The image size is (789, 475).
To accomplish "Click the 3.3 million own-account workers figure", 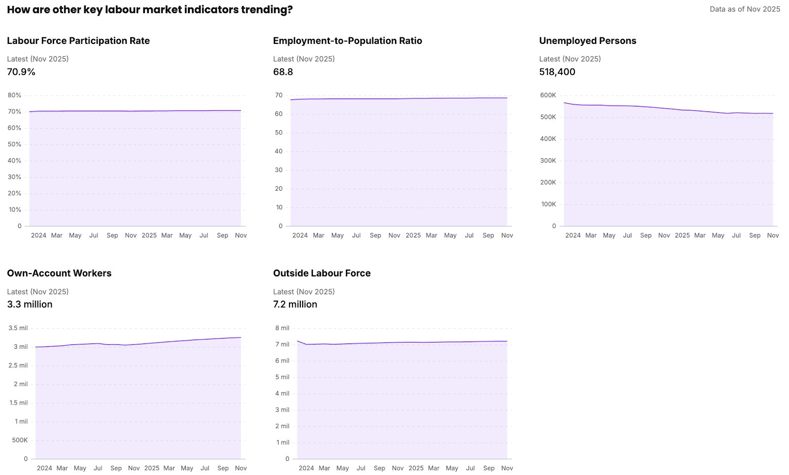I will [x=30, y=305].
